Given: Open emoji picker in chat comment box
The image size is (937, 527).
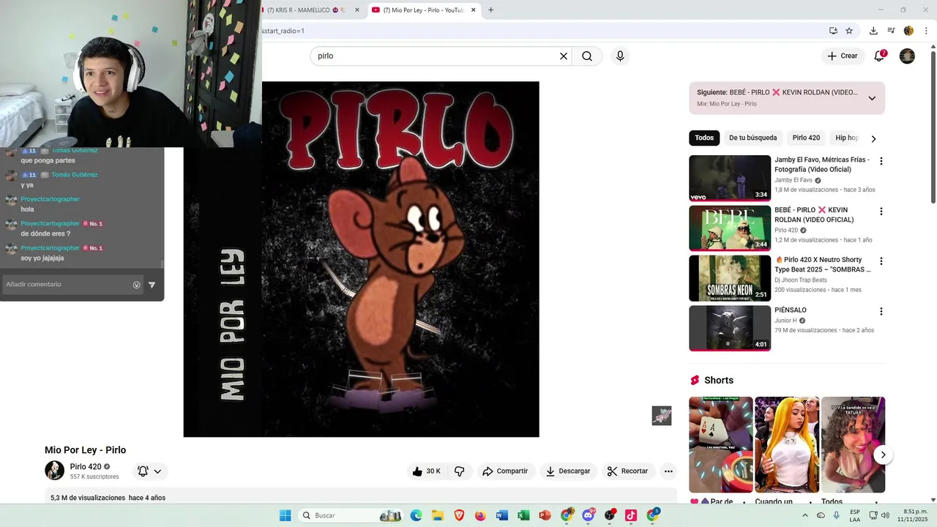Looking at the screenshot, I should point(136,285).
